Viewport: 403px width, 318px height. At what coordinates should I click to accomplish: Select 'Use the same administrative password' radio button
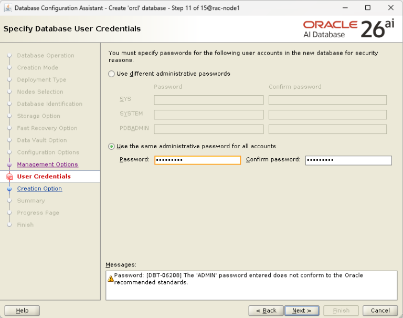coord(111,147)
